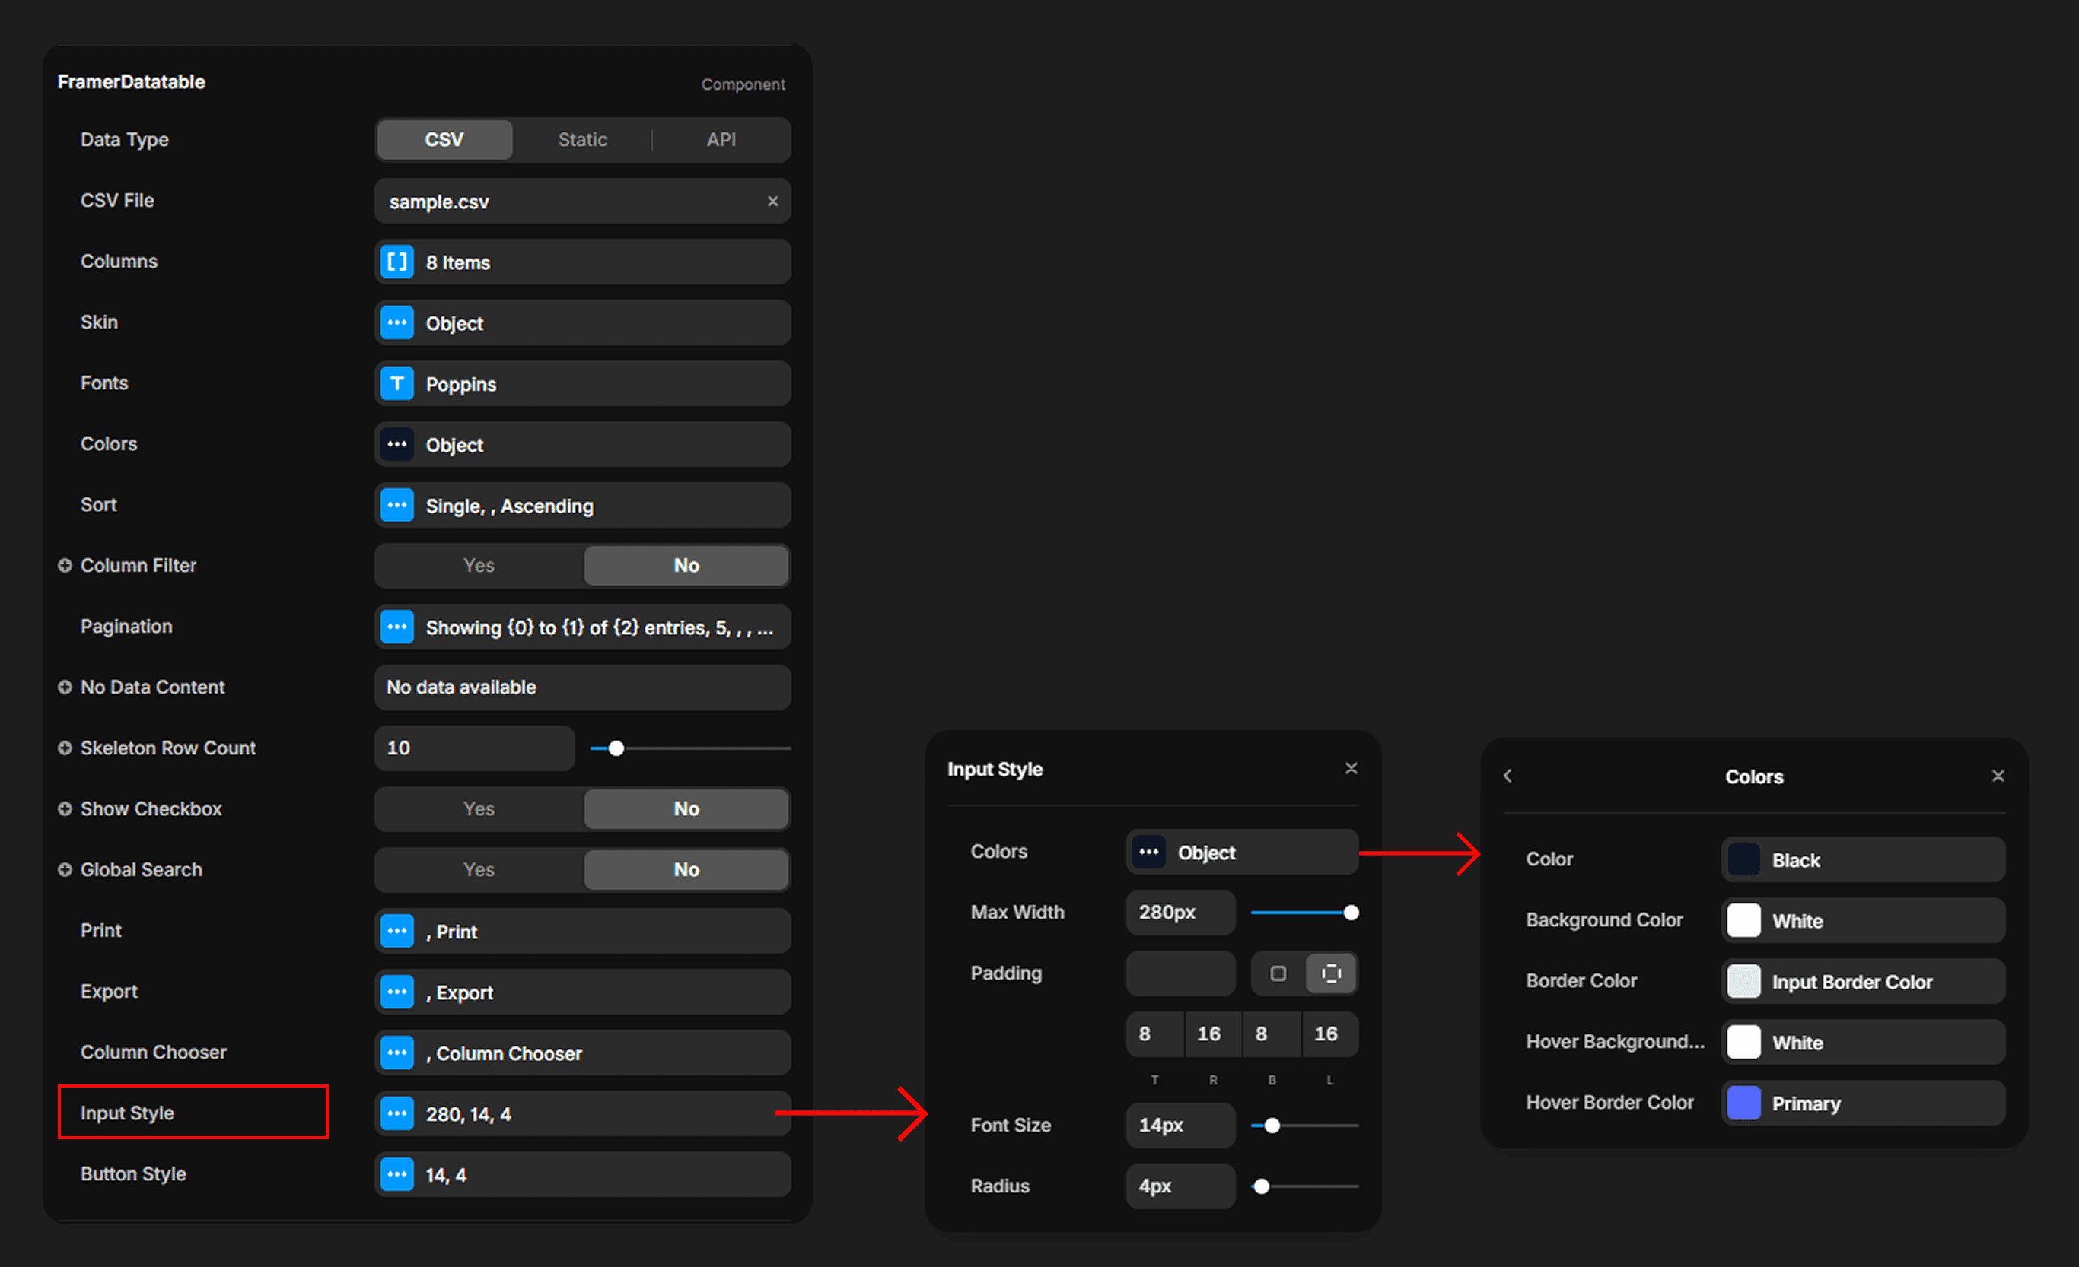Viewport: 2079px width, 1267px height.
Task: Select the per-side padding icon
Action: point(1331,973)
